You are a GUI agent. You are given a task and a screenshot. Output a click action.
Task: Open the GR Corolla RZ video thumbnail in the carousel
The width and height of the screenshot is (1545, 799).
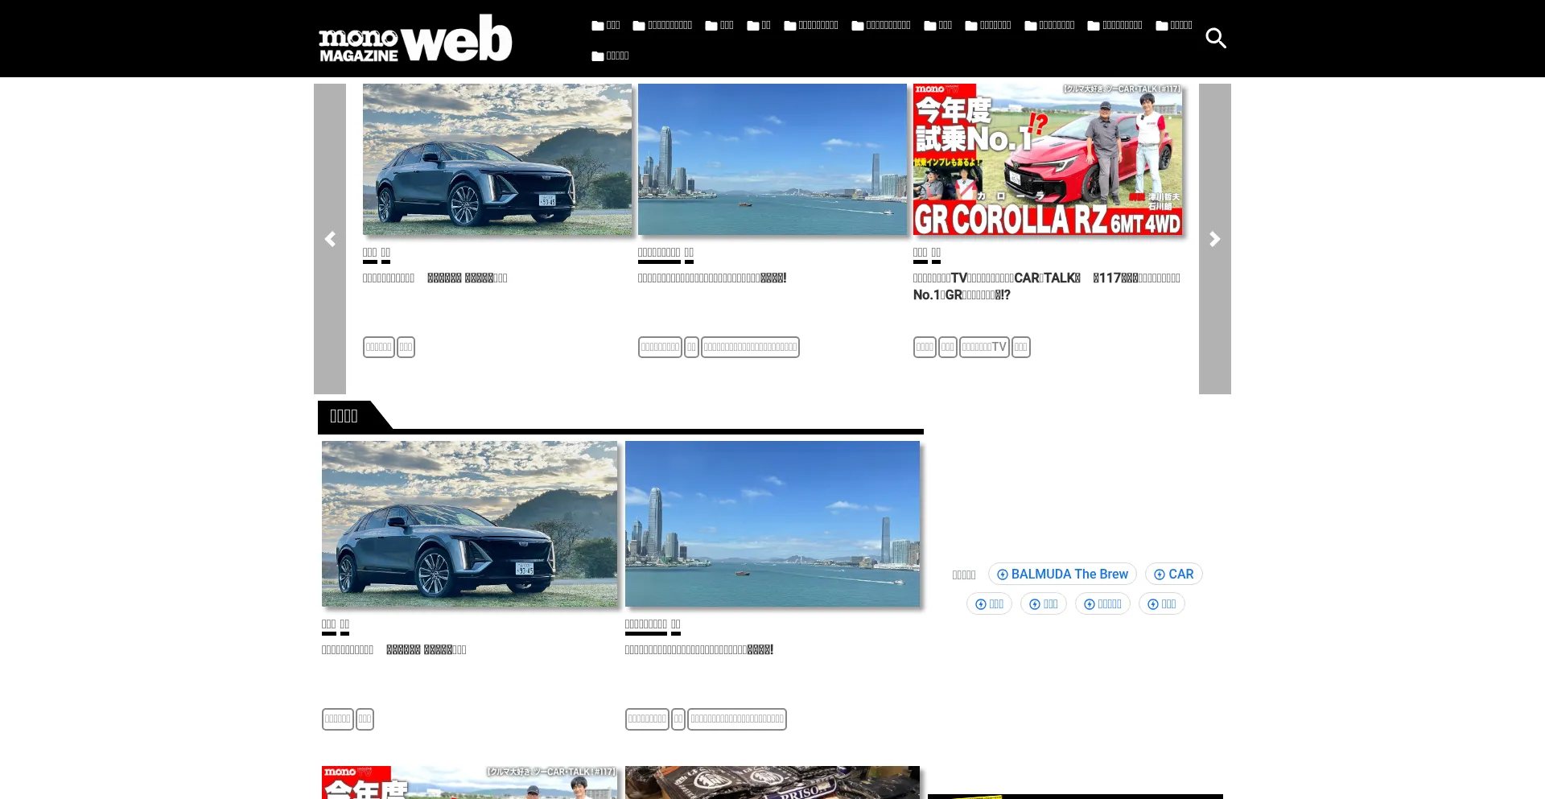tap(1047, 159)
